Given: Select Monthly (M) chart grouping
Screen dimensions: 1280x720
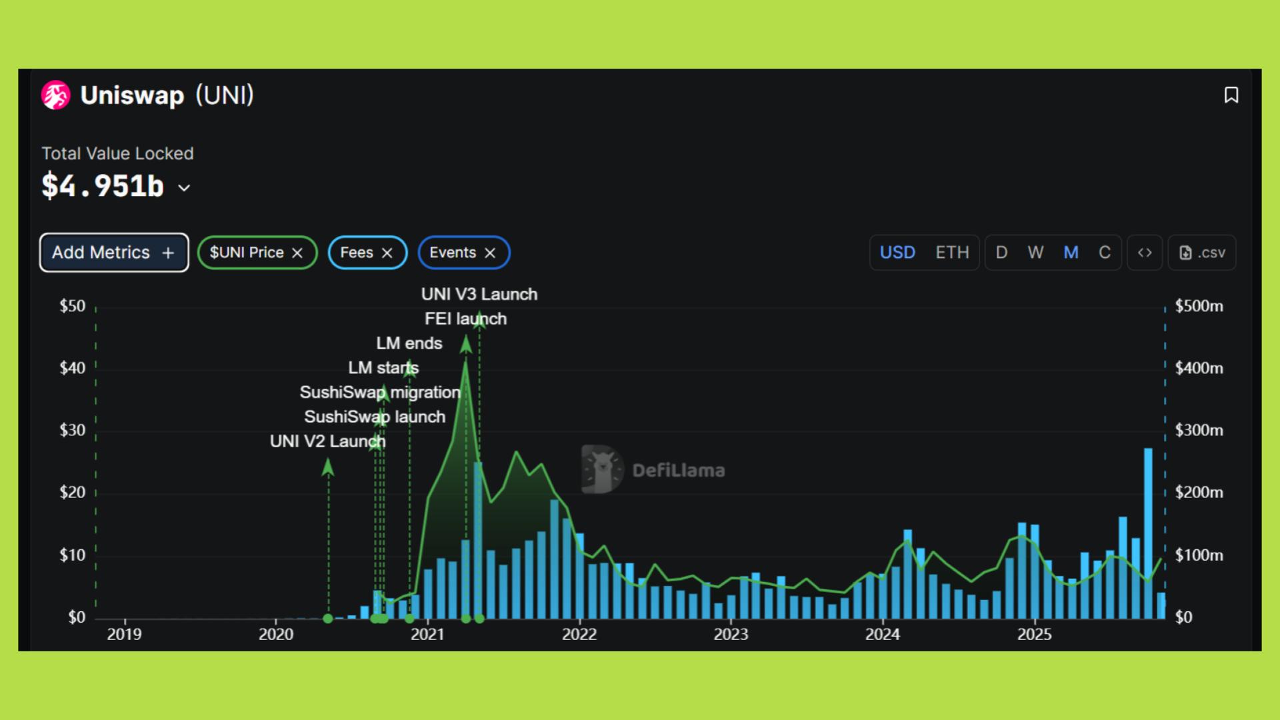Looking at the screenshot, I should click(x=1071, y=253).
